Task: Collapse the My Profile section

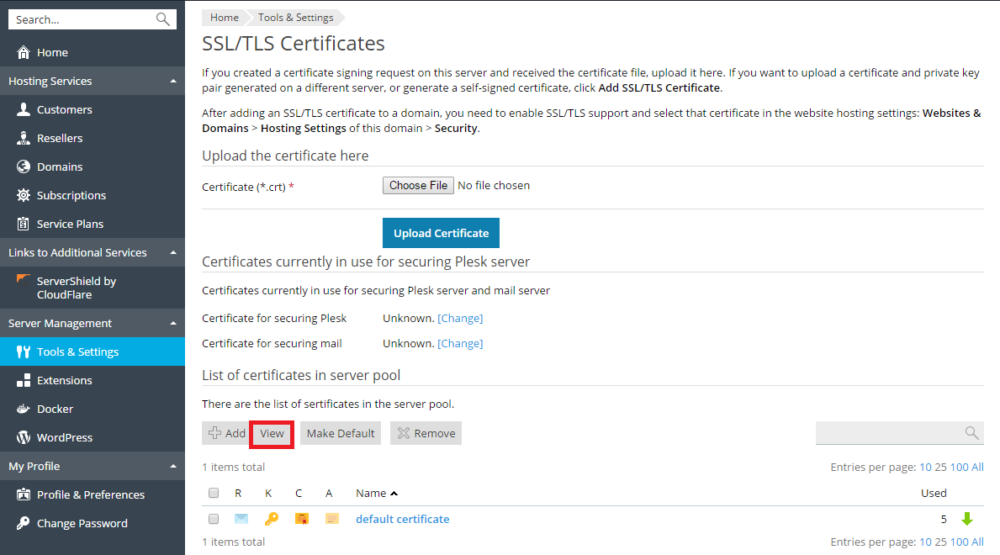Action: (173, 467)
